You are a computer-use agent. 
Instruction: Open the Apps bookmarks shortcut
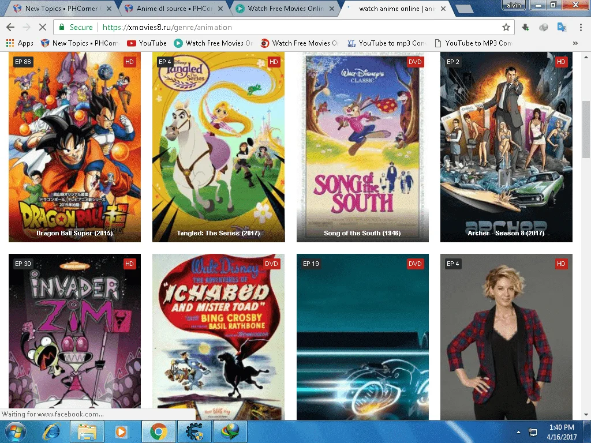pos(20,43)
